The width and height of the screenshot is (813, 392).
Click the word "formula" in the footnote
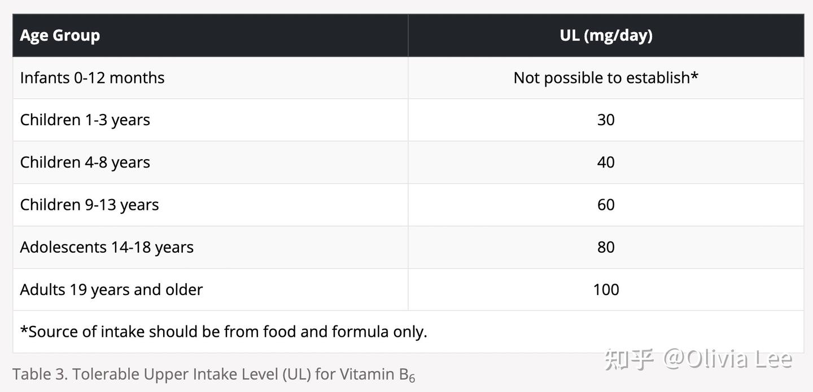click(360, 332)
